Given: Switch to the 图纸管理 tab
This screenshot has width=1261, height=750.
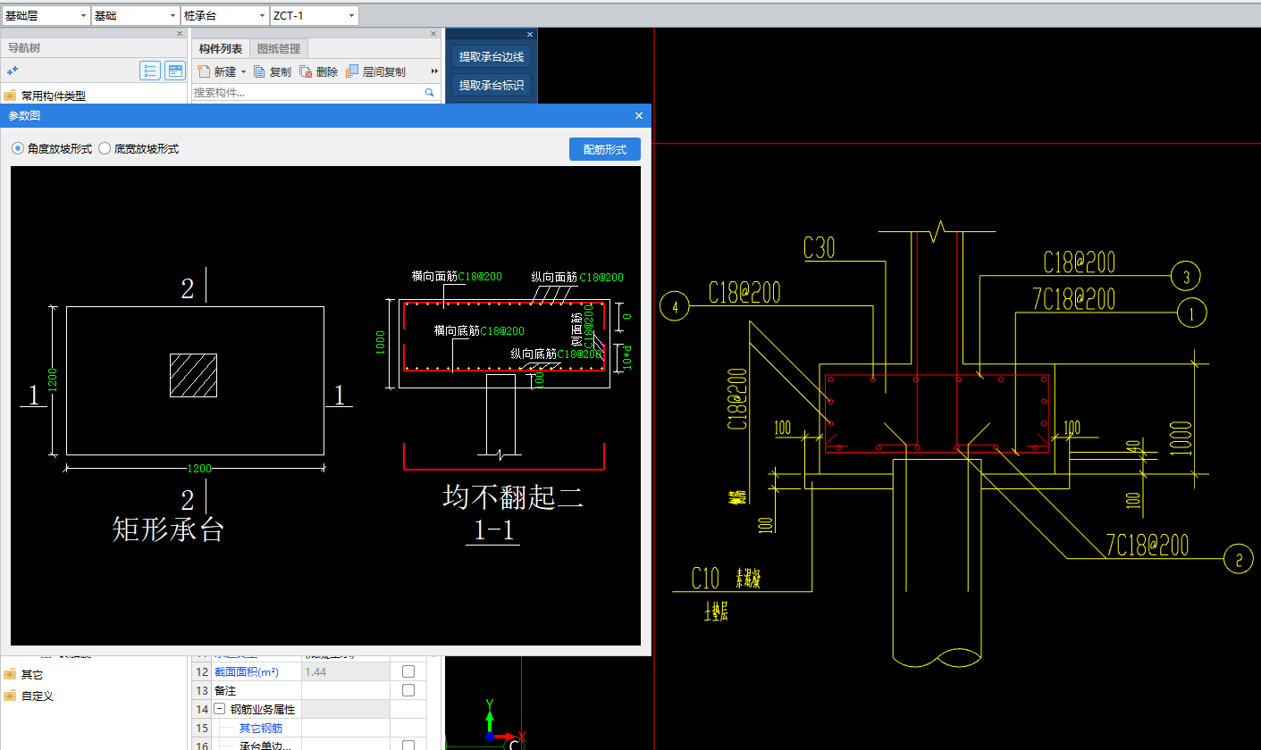Looking at the screenshot, I should click(x=278, y=49).
